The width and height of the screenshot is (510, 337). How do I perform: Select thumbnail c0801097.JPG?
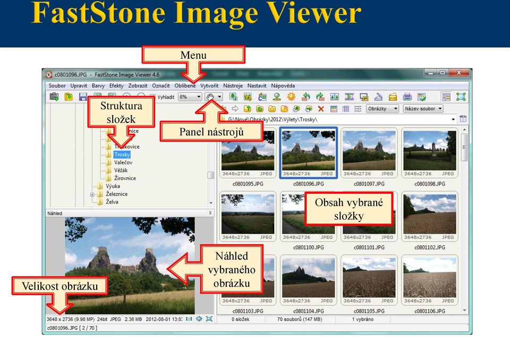click(369, 153)
